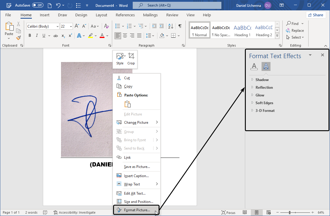Screen dimensions: 330x216
Task: Sort text using the A-Z icon
Action: (170, 26)
